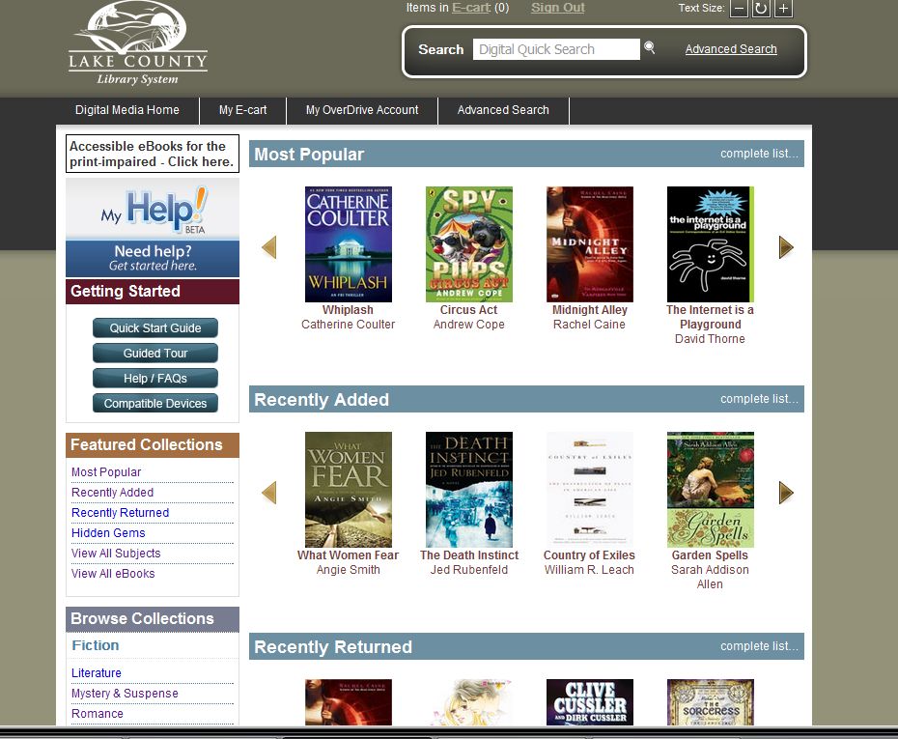Click the search magnifier icon
898x739 pixels.
(649, 47)
